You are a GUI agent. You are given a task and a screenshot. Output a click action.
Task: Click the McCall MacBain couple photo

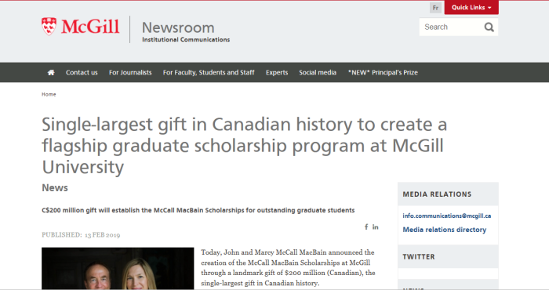pyautogui.click(x=118, y=268)
